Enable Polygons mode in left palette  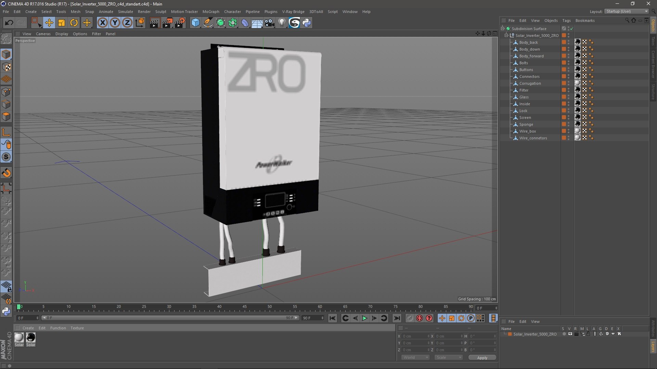[x=6, y=117]
